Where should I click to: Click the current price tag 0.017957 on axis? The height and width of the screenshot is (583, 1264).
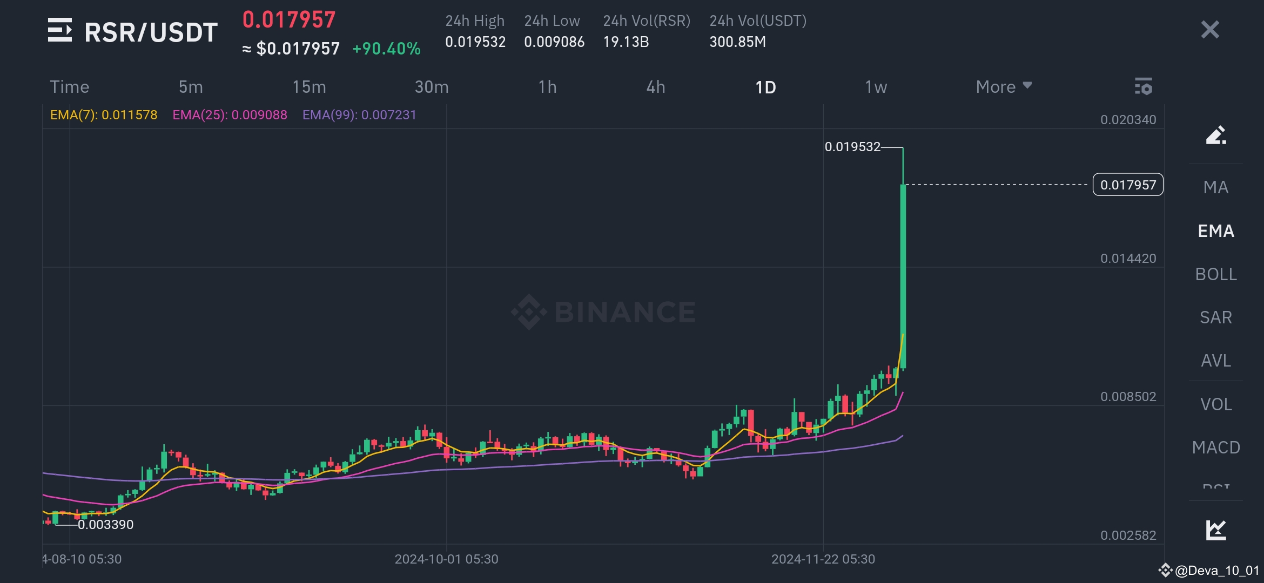pyautogui.click(x=1128, y=185)
